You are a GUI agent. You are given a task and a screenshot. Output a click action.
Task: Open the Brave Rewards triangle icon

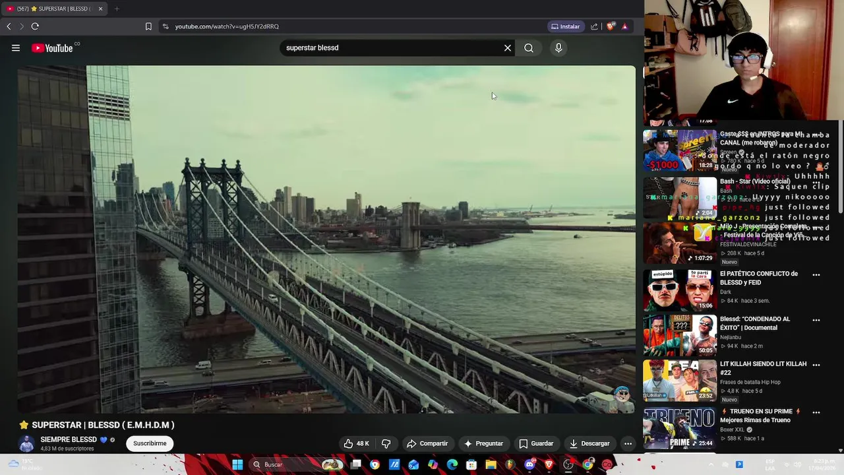(x=624, y=26)
